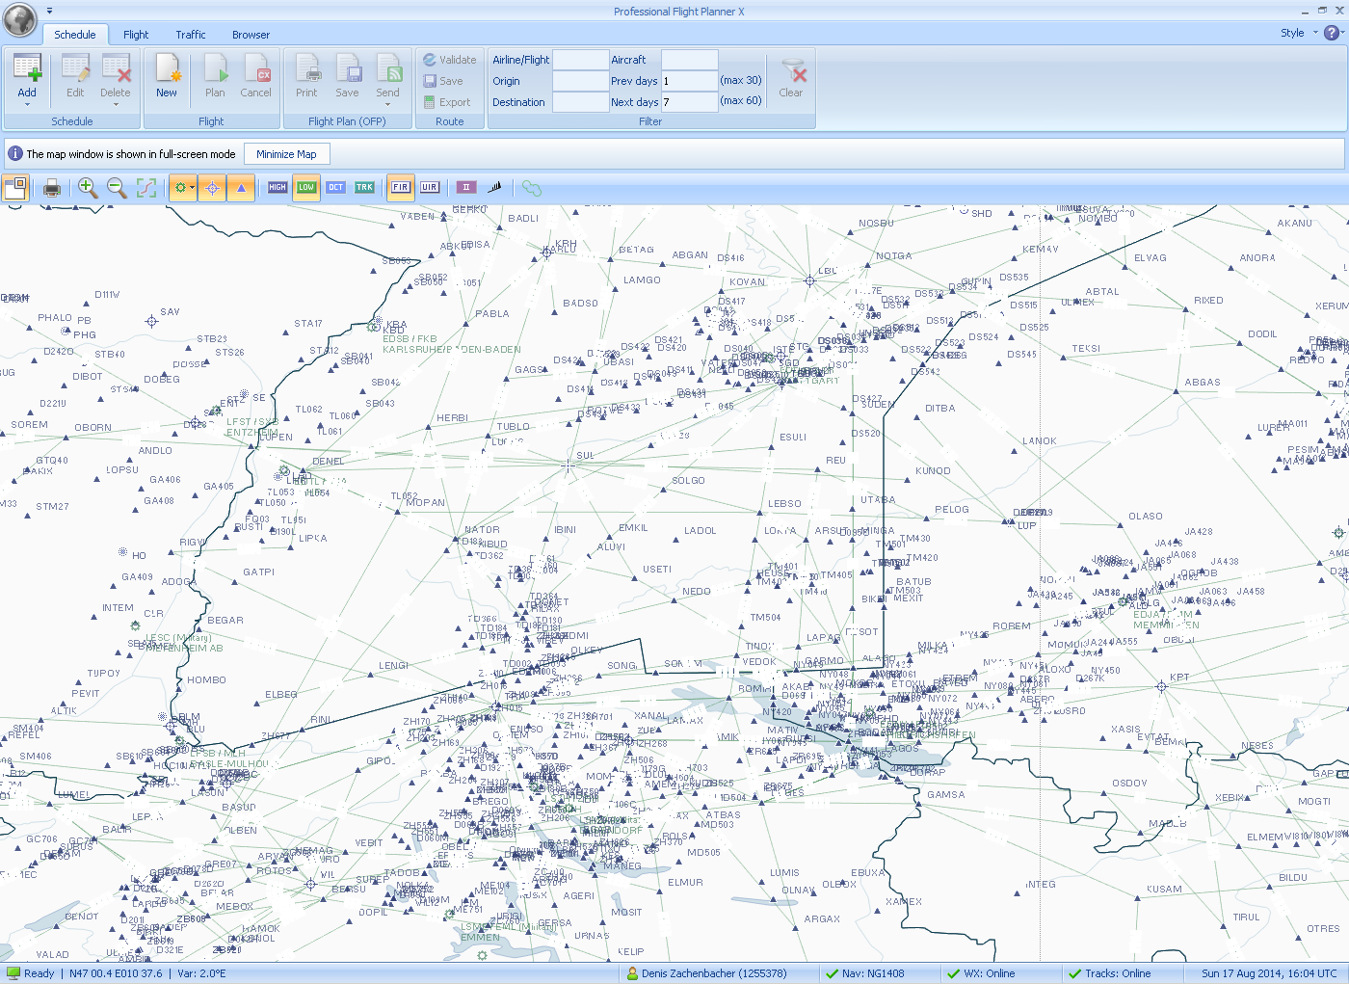The width and height of the screenshot is (1349, 984).
Task: Click the Minimize Map button
Action: 286,154
